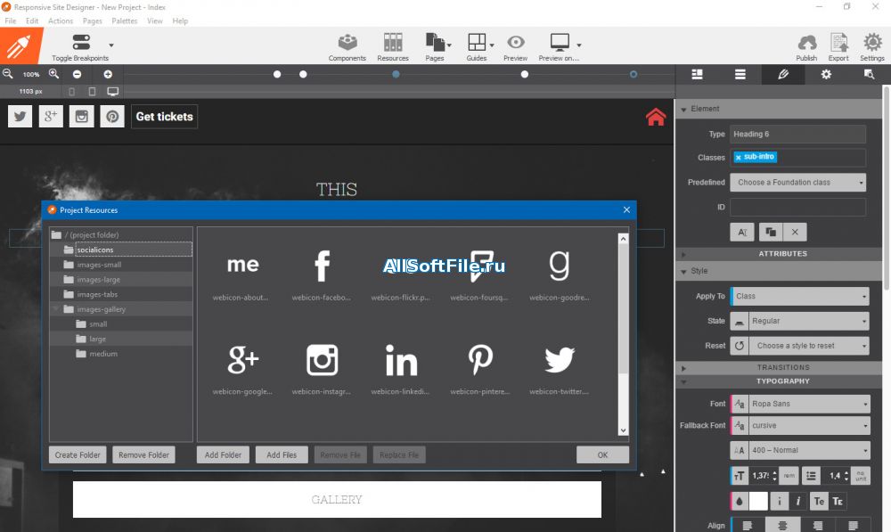The height and width of the screenshot is (532, 891).
Task: Click the rename class text icon button
Action: point(742,232)
